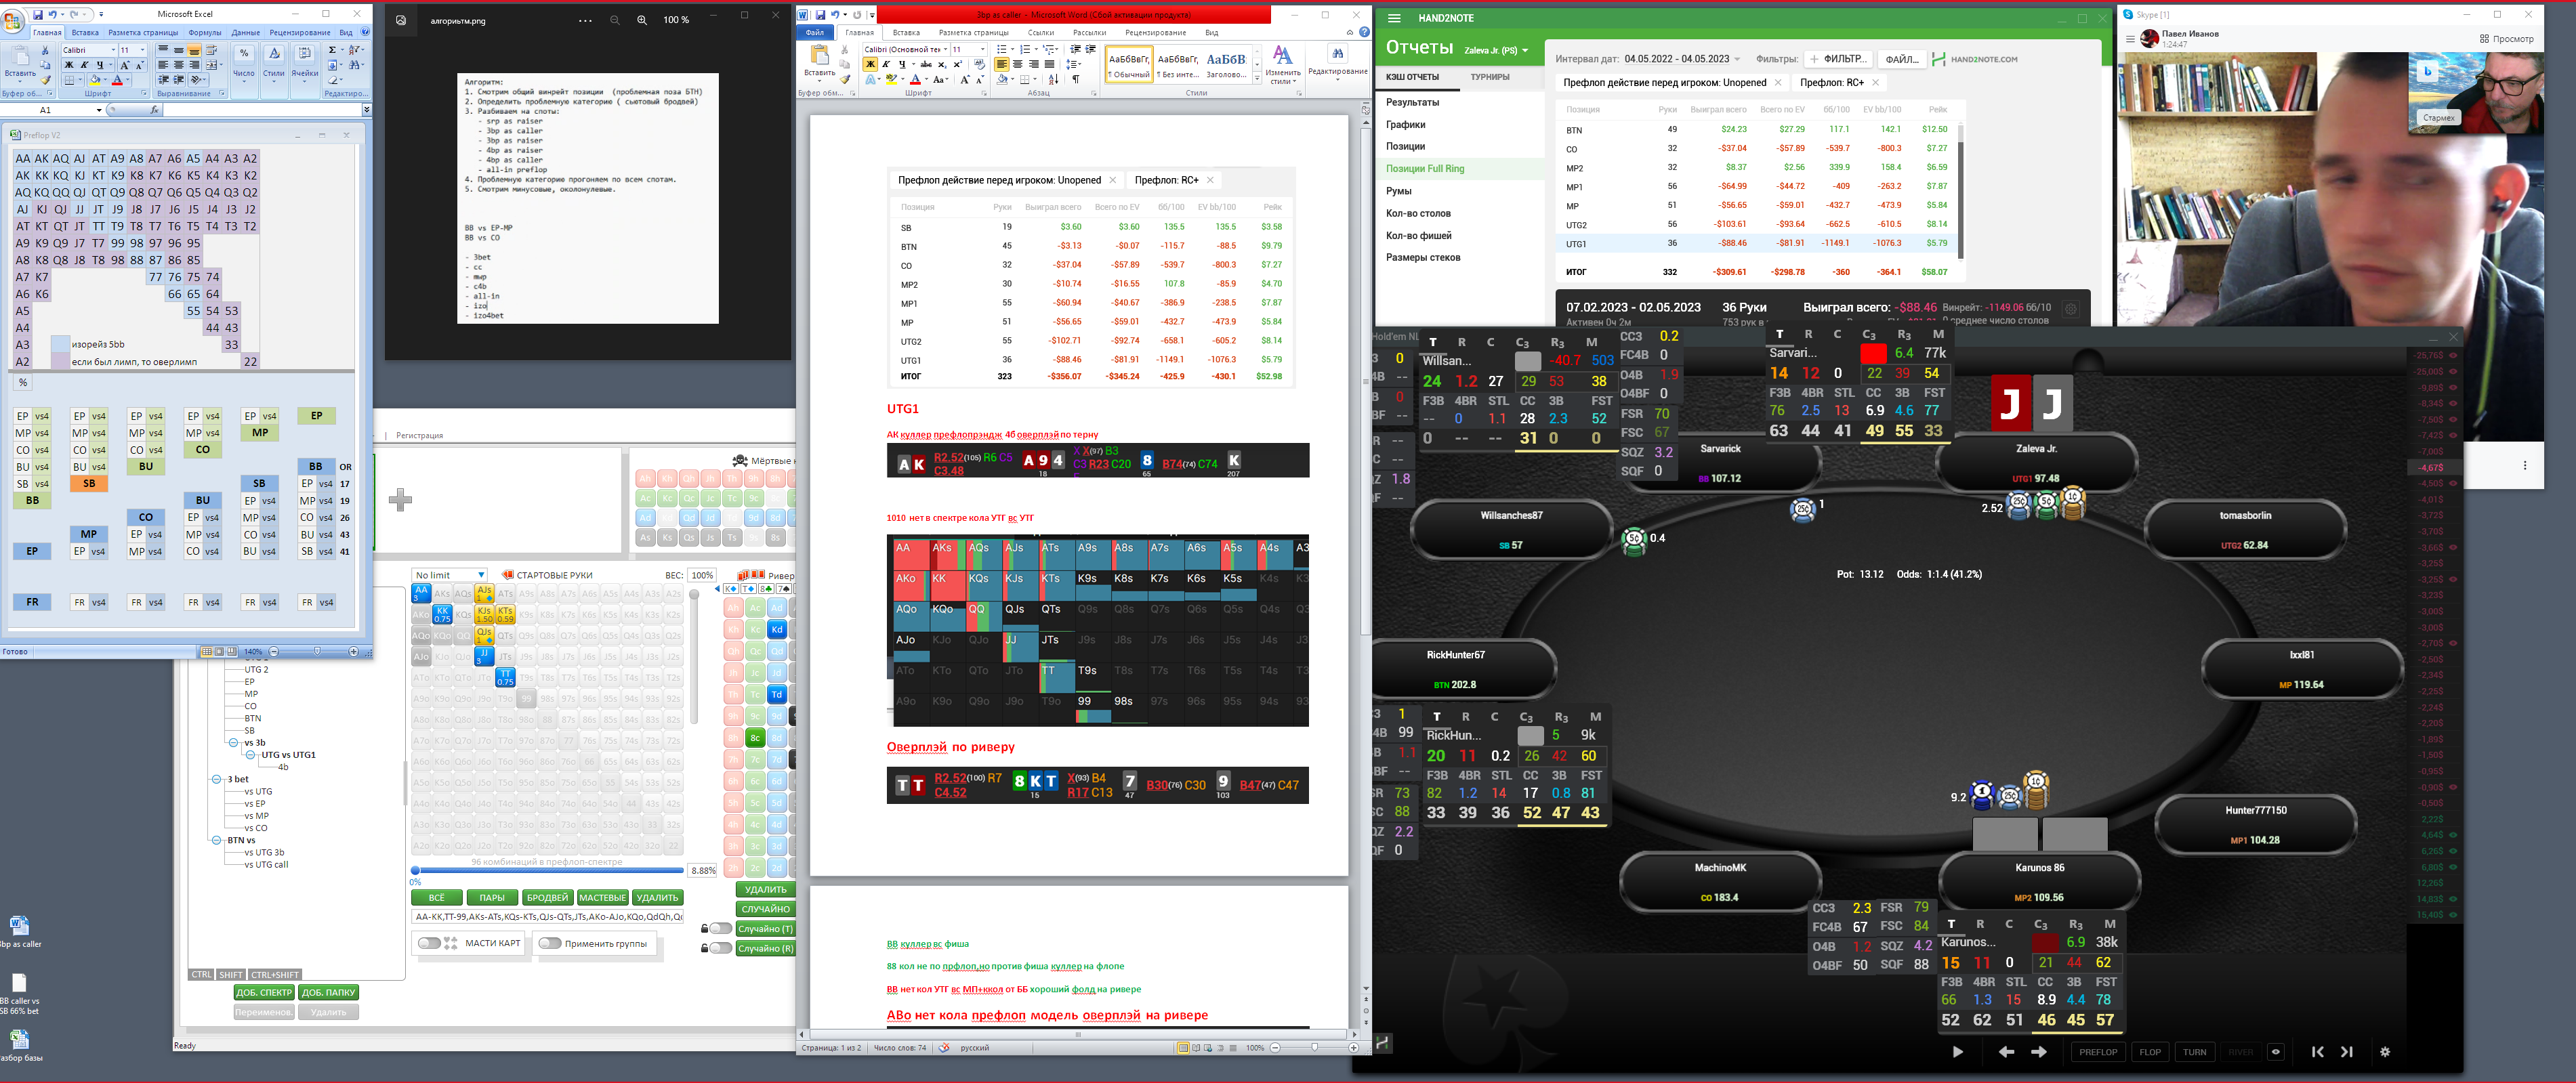Viewport: 2576px width, 1083px height.
Task: Toggle the eye button in the replayer bar
Action: click(2276, 1052)
